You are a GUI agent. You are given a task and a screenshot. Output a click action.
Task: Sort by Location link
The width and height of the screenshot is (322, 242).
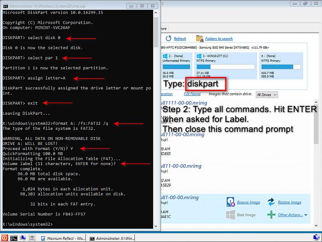[167, 94]
